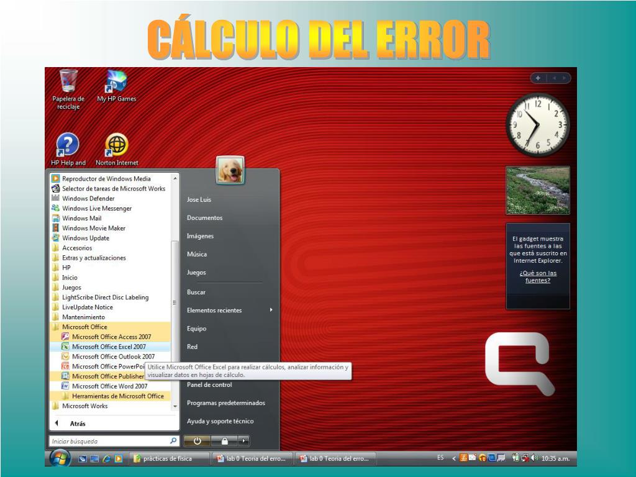Open Ayuda y soporte técnico
The height and width of the screenshot is (477, 636).
point(220,421)
